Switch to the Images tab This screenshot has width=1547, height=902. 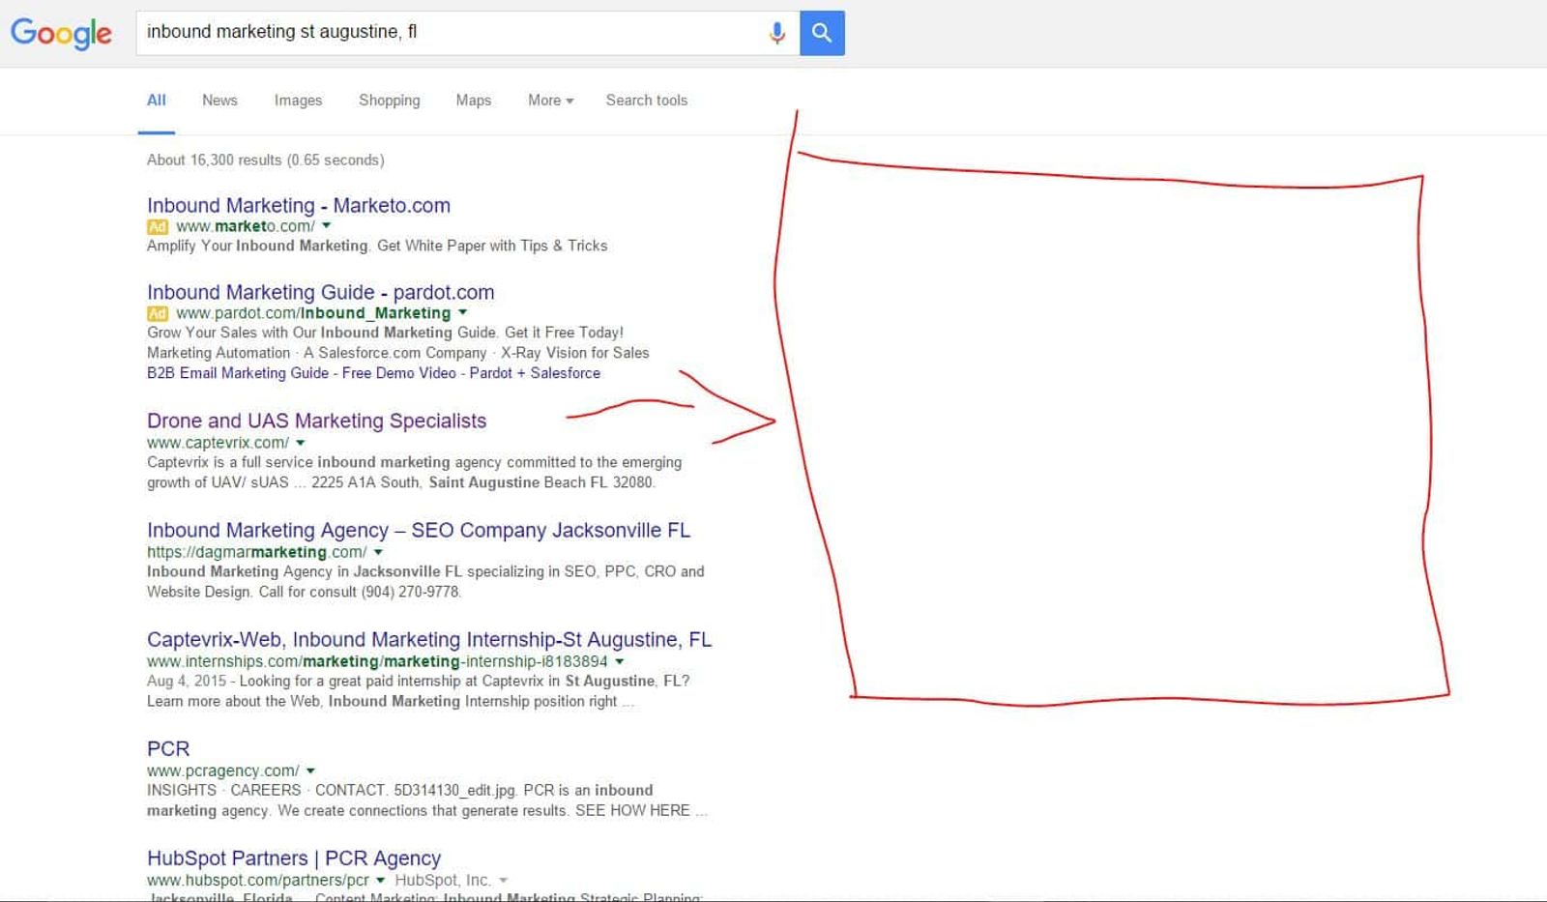coord(298,101)
